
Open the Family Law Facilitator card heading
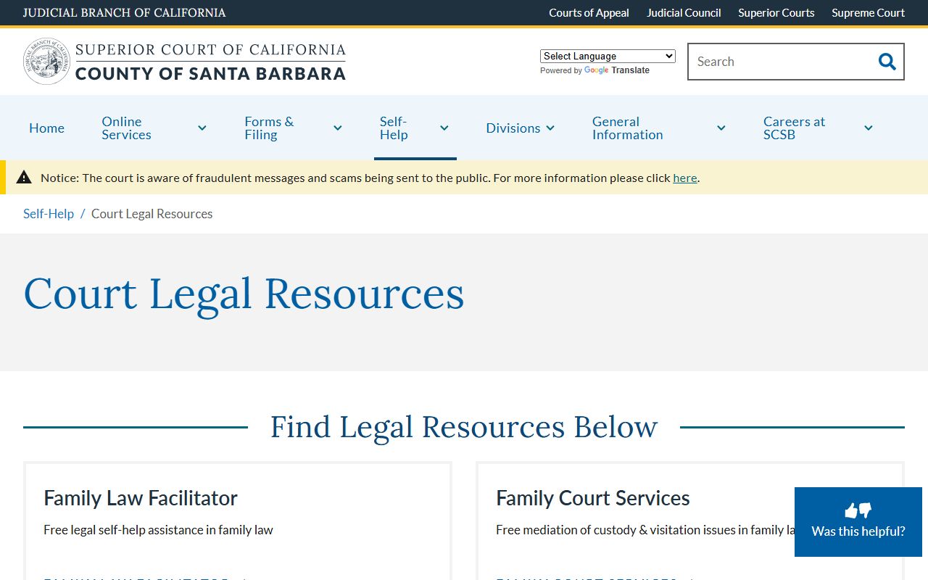point(141,498)
